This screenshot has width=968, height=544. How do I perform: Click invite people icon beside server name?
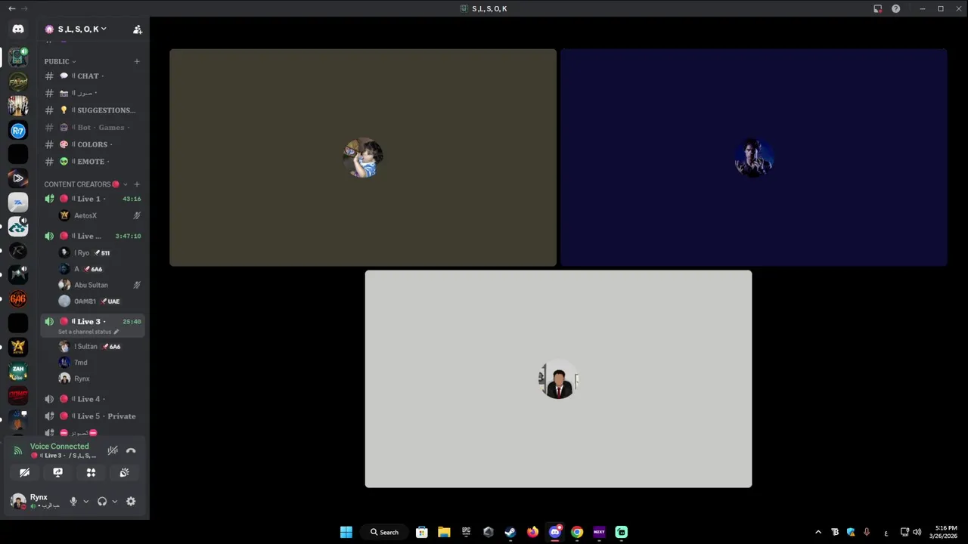coord(137,29)
